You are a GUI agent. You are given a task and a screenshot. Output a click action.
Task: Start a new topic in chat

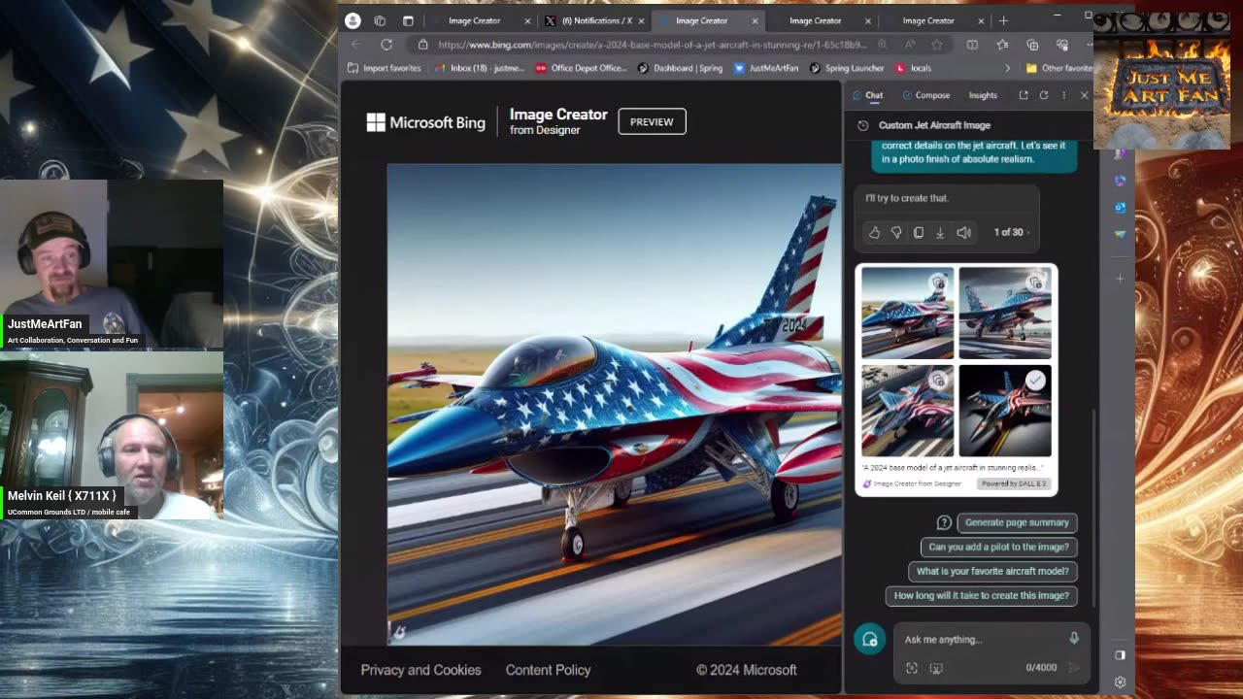pos(869,639)
